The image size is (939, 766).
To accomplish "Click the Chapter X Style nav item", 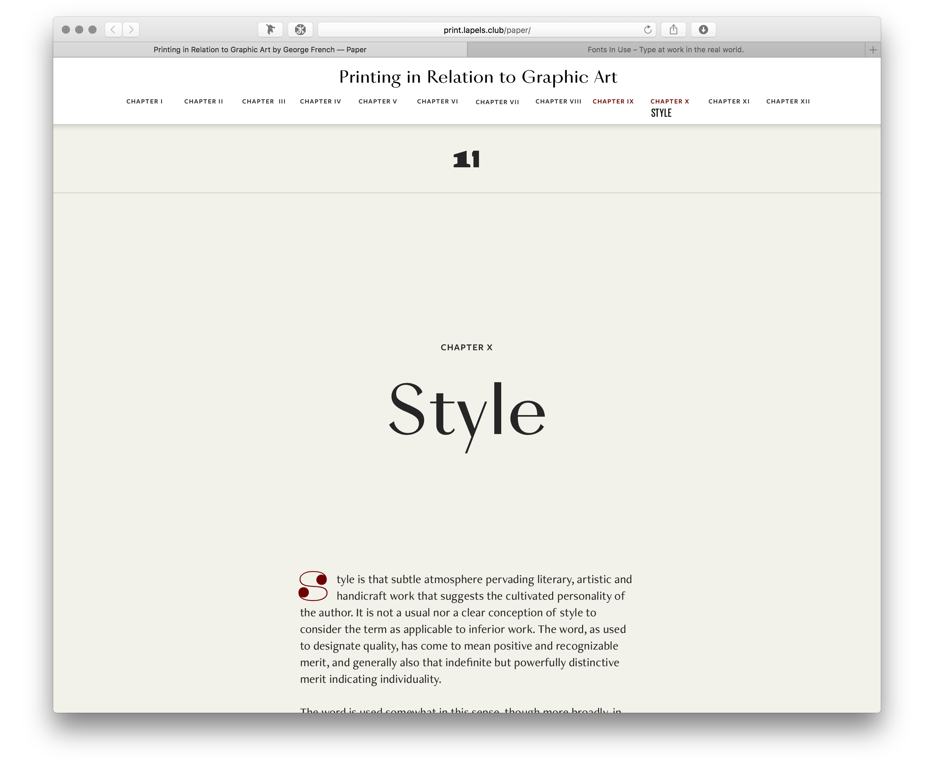I will [669, 101].
